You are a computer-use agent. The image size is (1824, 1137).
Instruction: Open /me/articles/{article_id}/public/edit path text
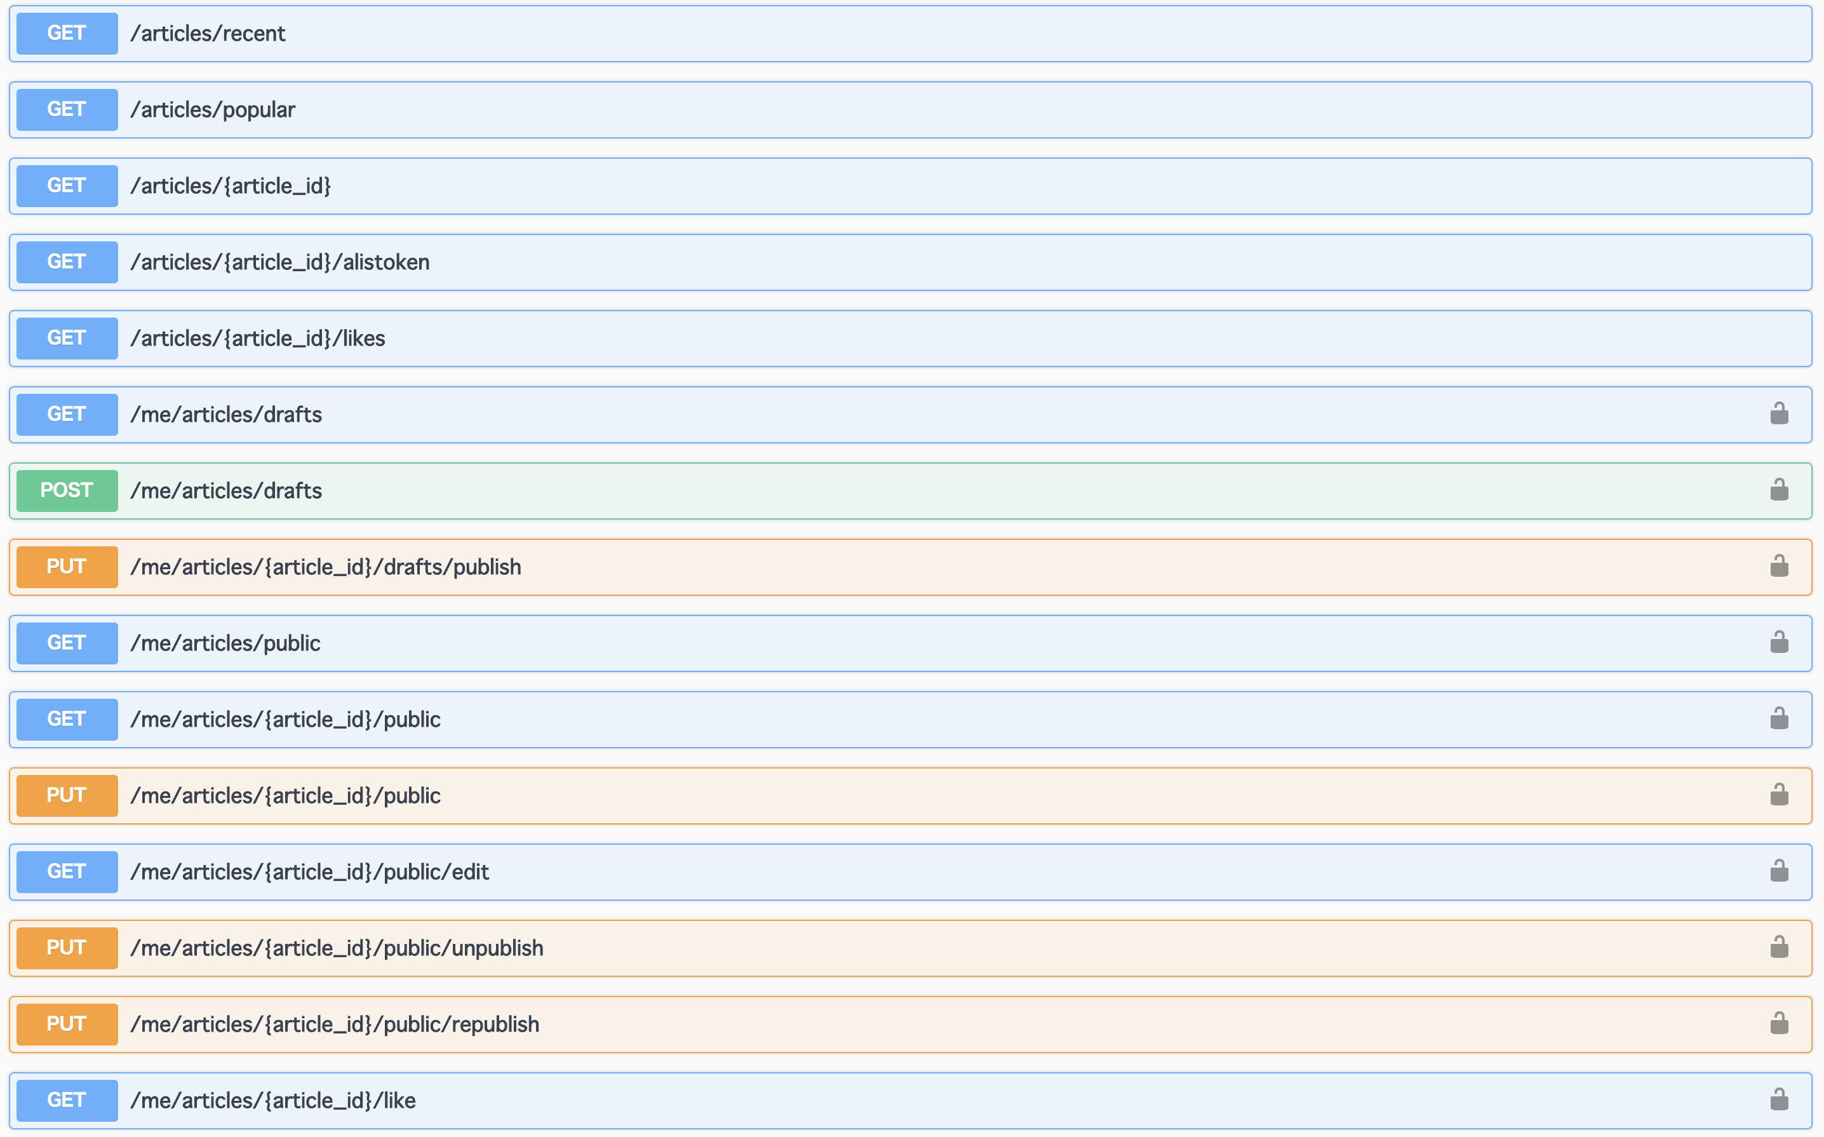pyautogui.click(x=309, y=871)
